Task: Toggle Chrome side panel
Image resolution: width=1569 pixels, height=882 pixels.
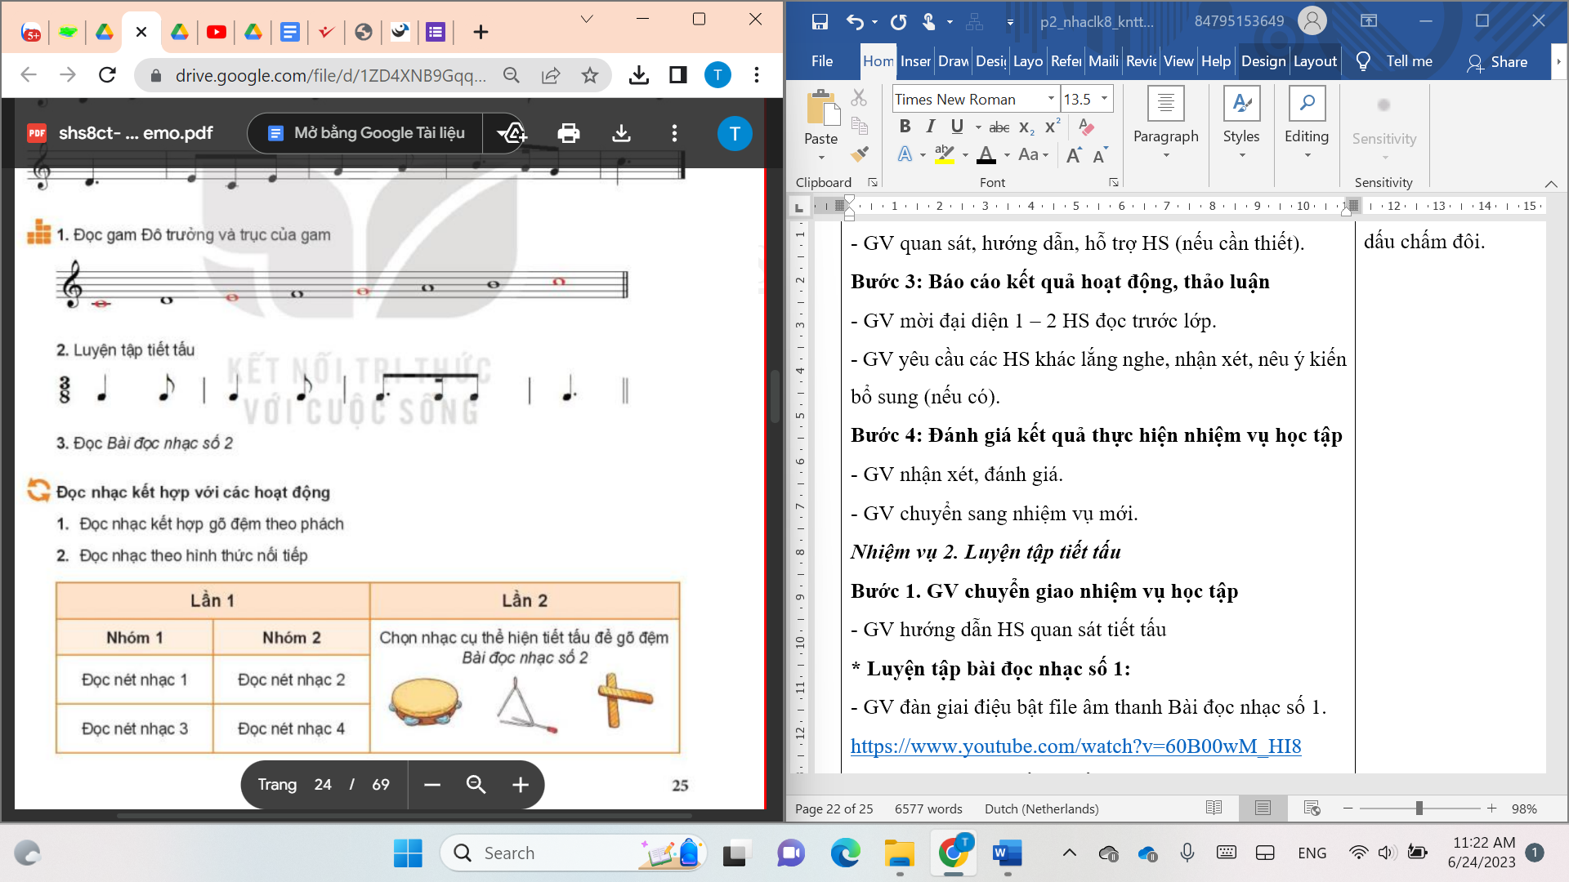Action: tap(677, 75)
